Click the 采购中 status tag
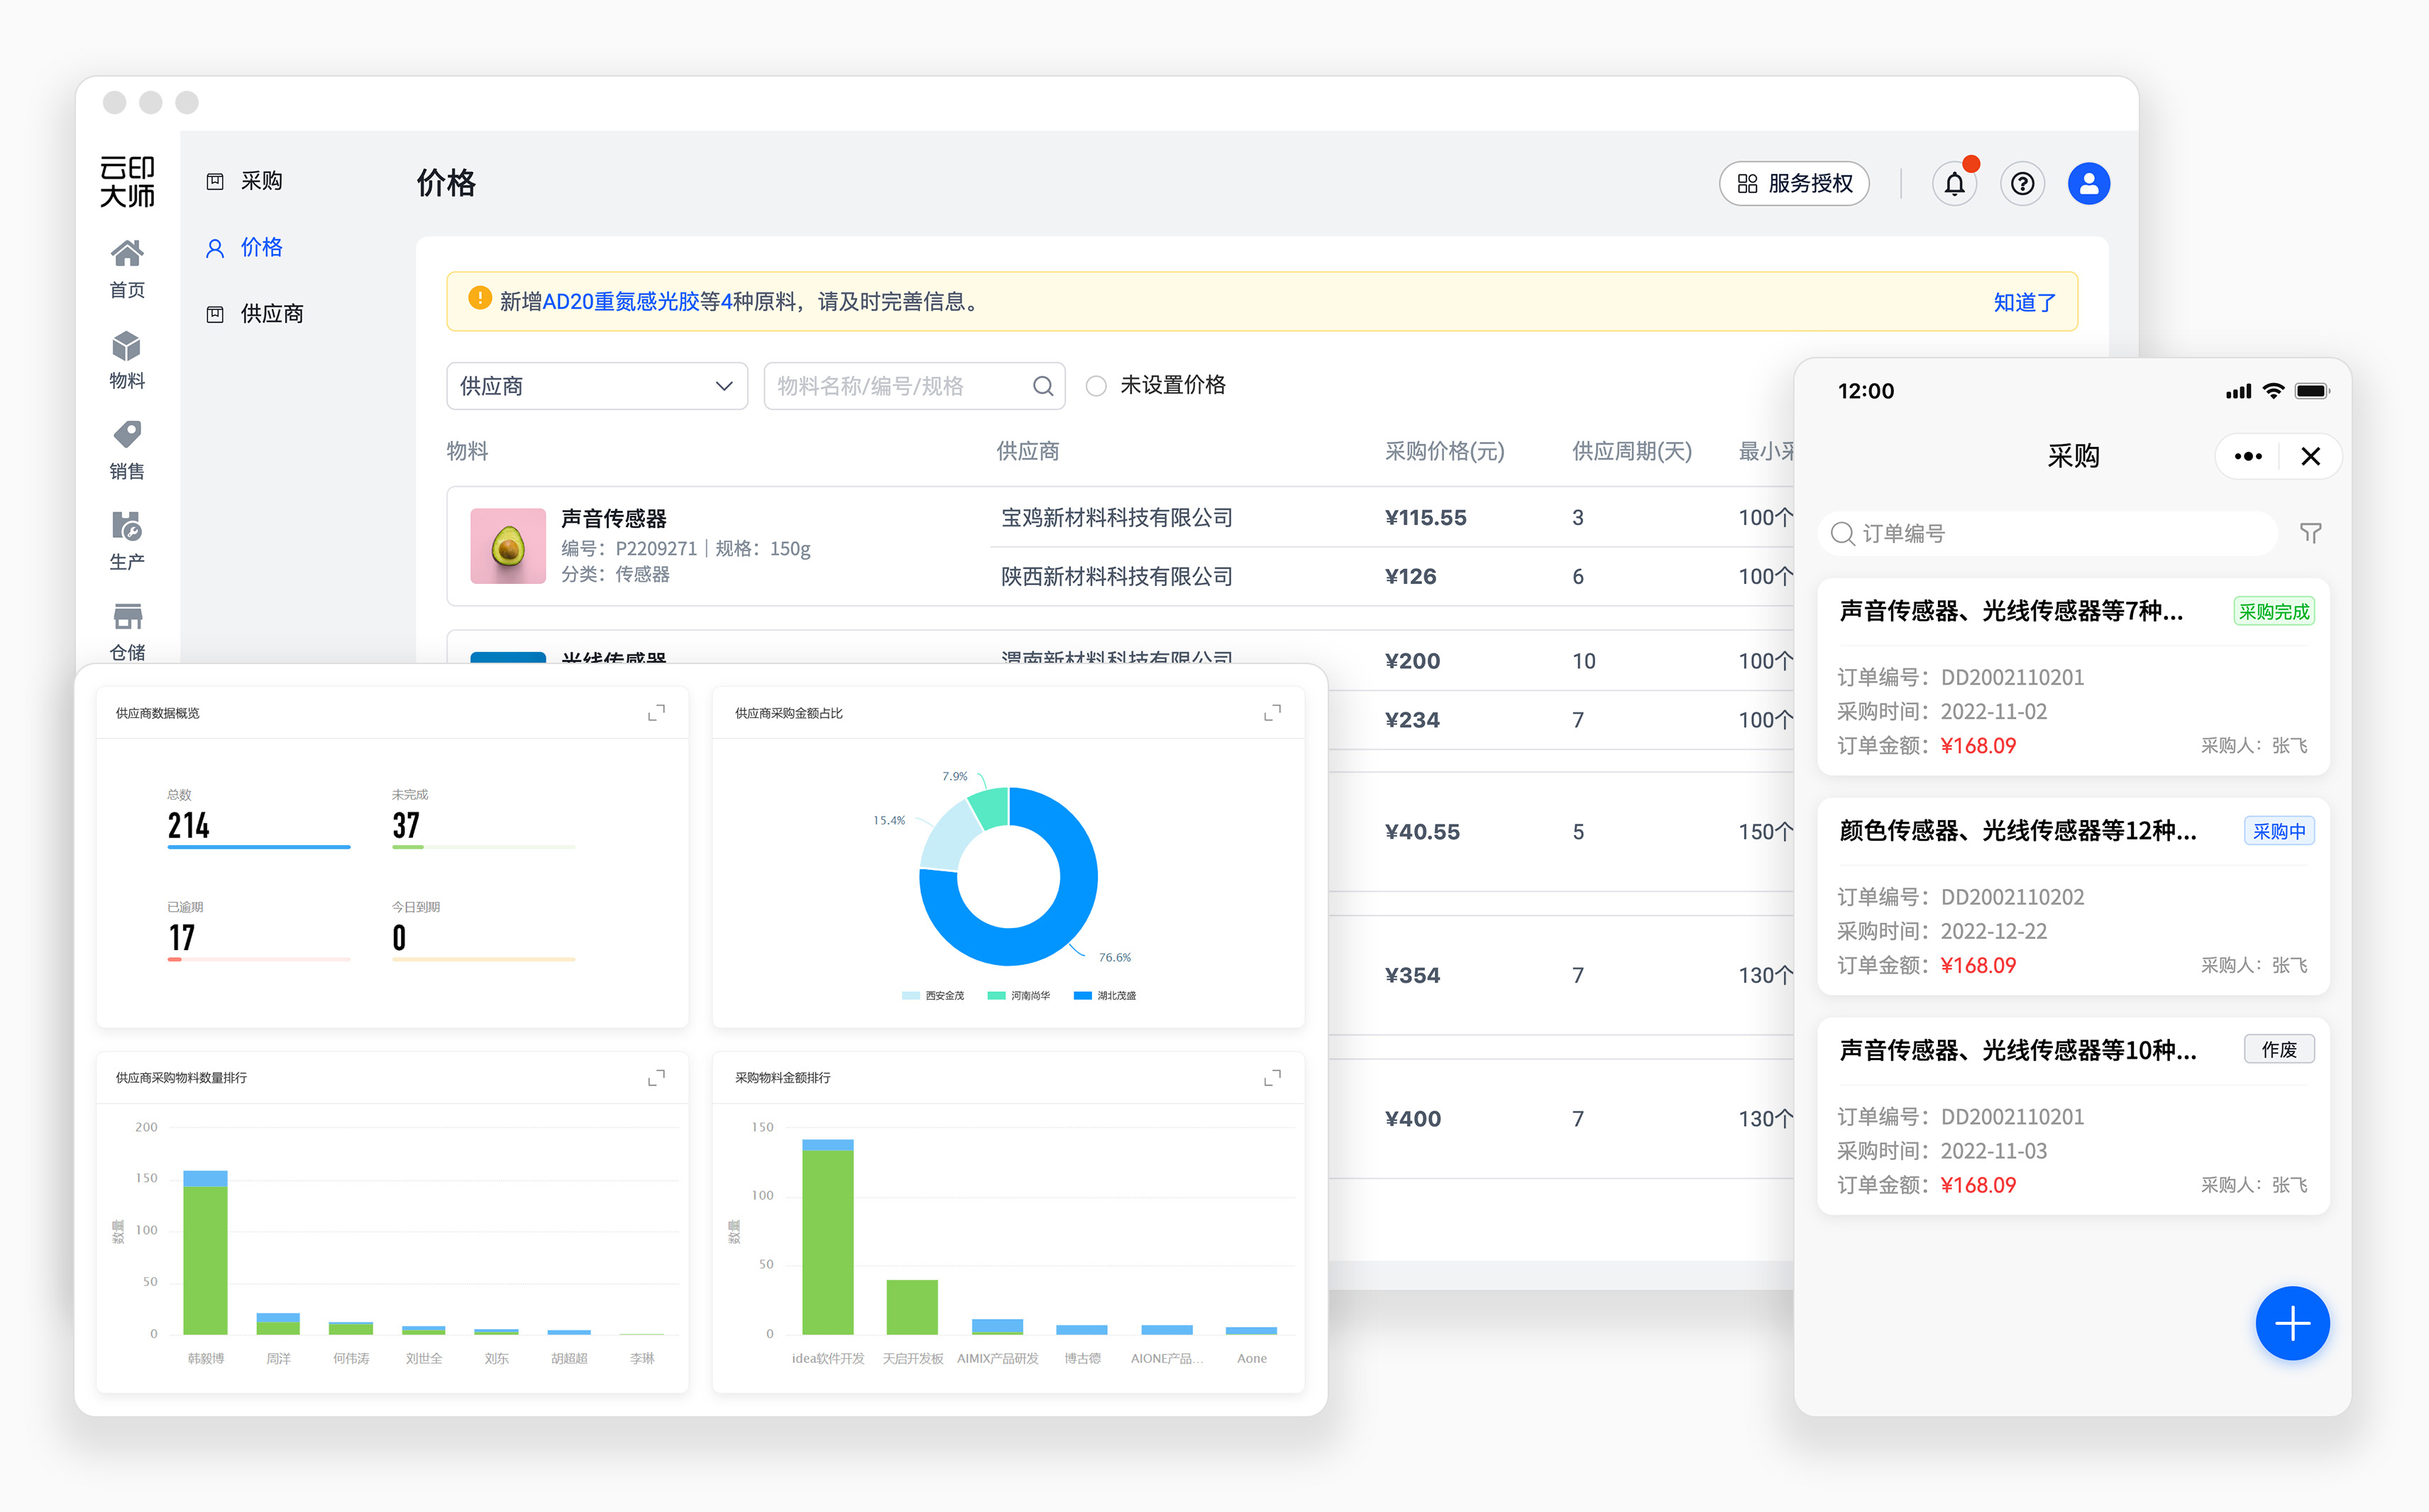 tap(2279, 831)
